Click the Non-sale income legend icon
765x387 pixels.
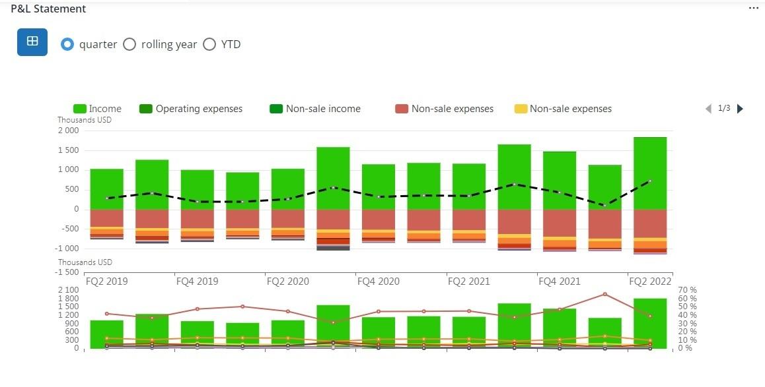pos(276,109)
